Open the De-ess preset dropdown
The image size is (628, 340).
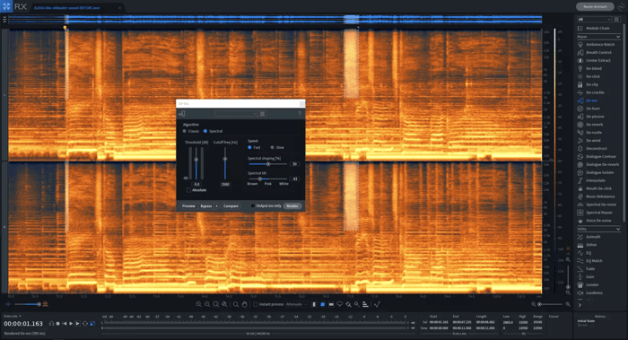pyautogui.click(x=236, y=114)
